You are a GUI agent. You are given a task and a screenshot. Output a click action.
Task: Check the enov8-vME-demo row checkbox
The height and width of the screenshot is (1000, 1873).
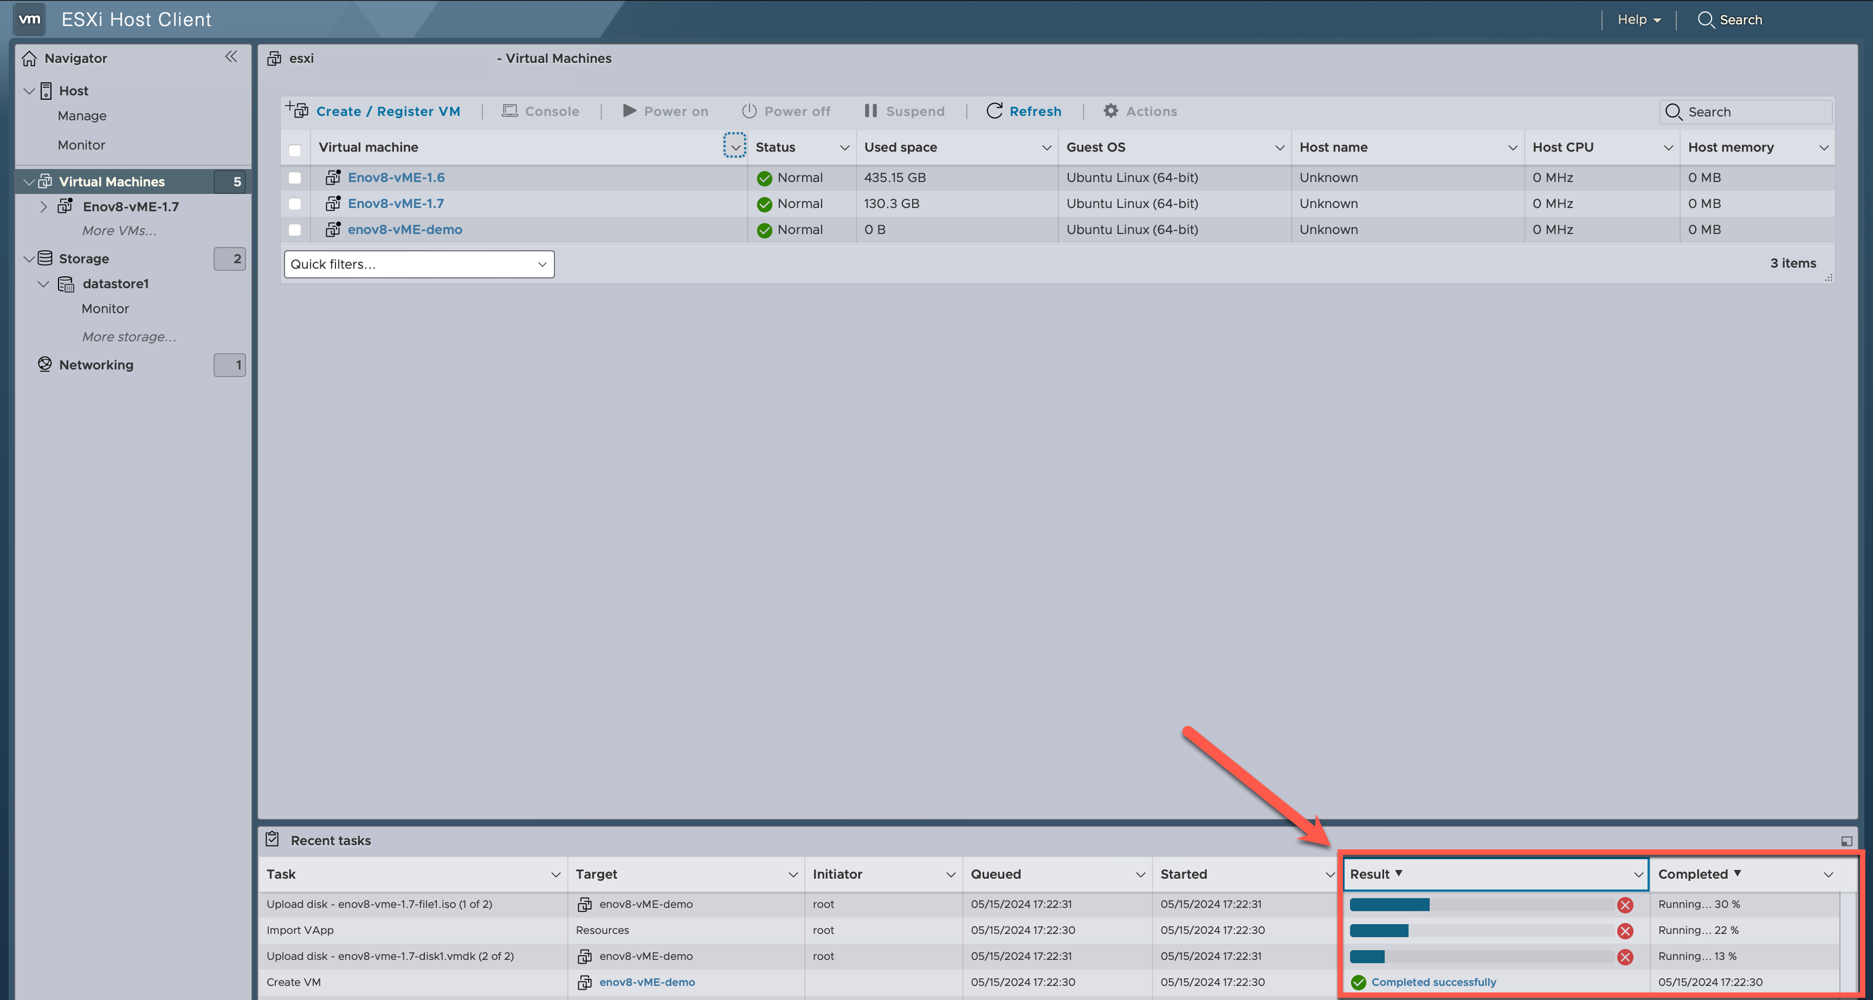point(294,230)
